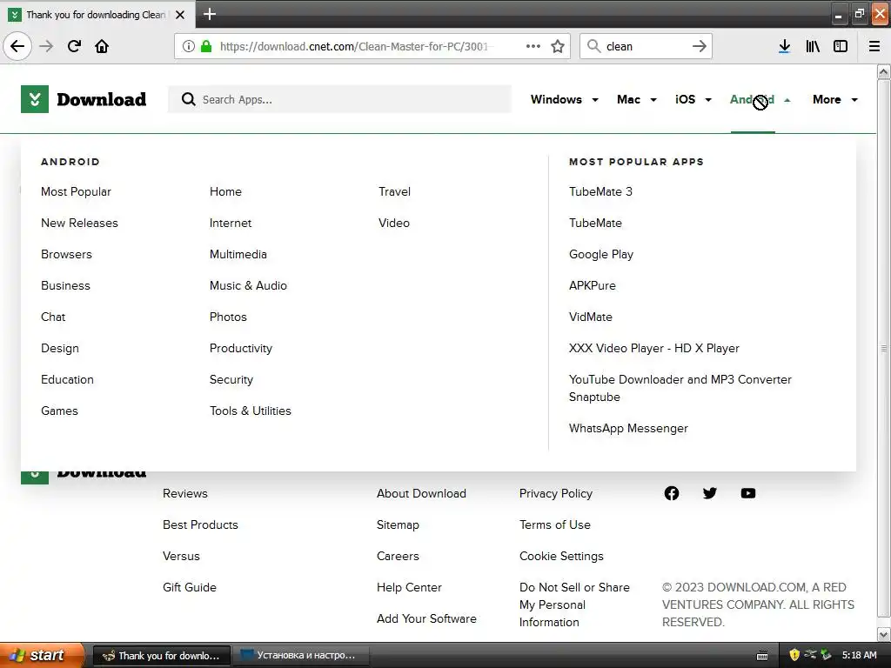Click the magnifier in Search Apps box
891x668 pixels.
[189, 99]
